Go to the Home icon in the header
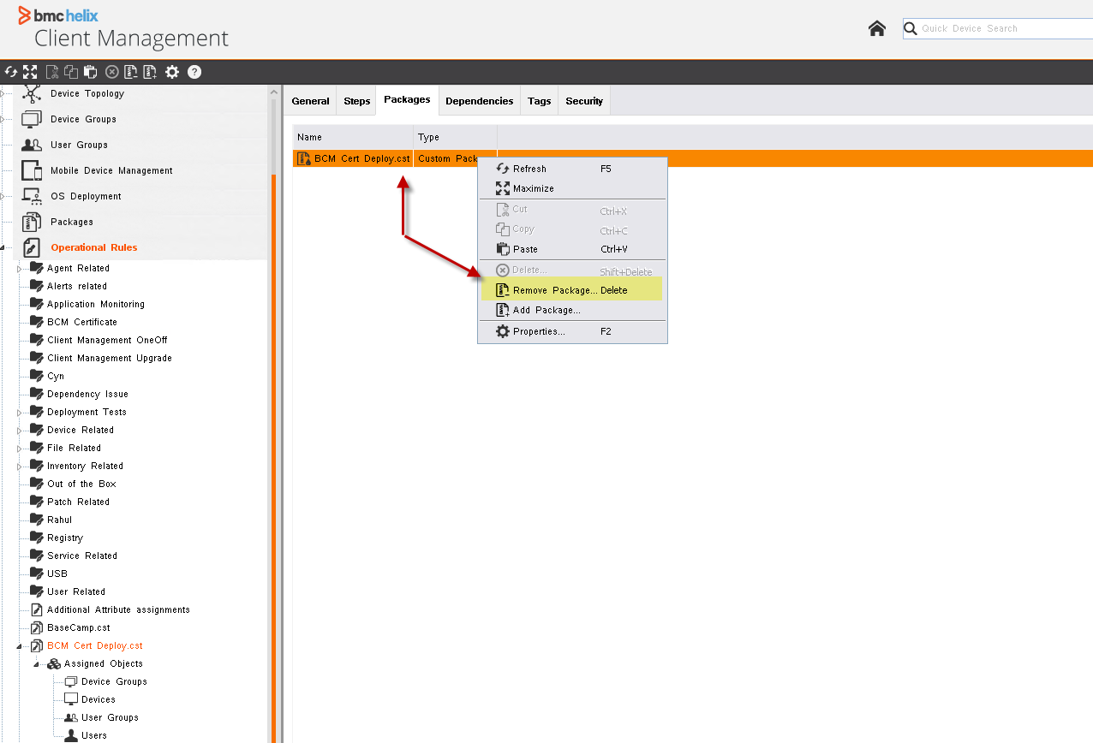Image resolution: width=1093 pixels, height=743 pixels. [877, 28]
